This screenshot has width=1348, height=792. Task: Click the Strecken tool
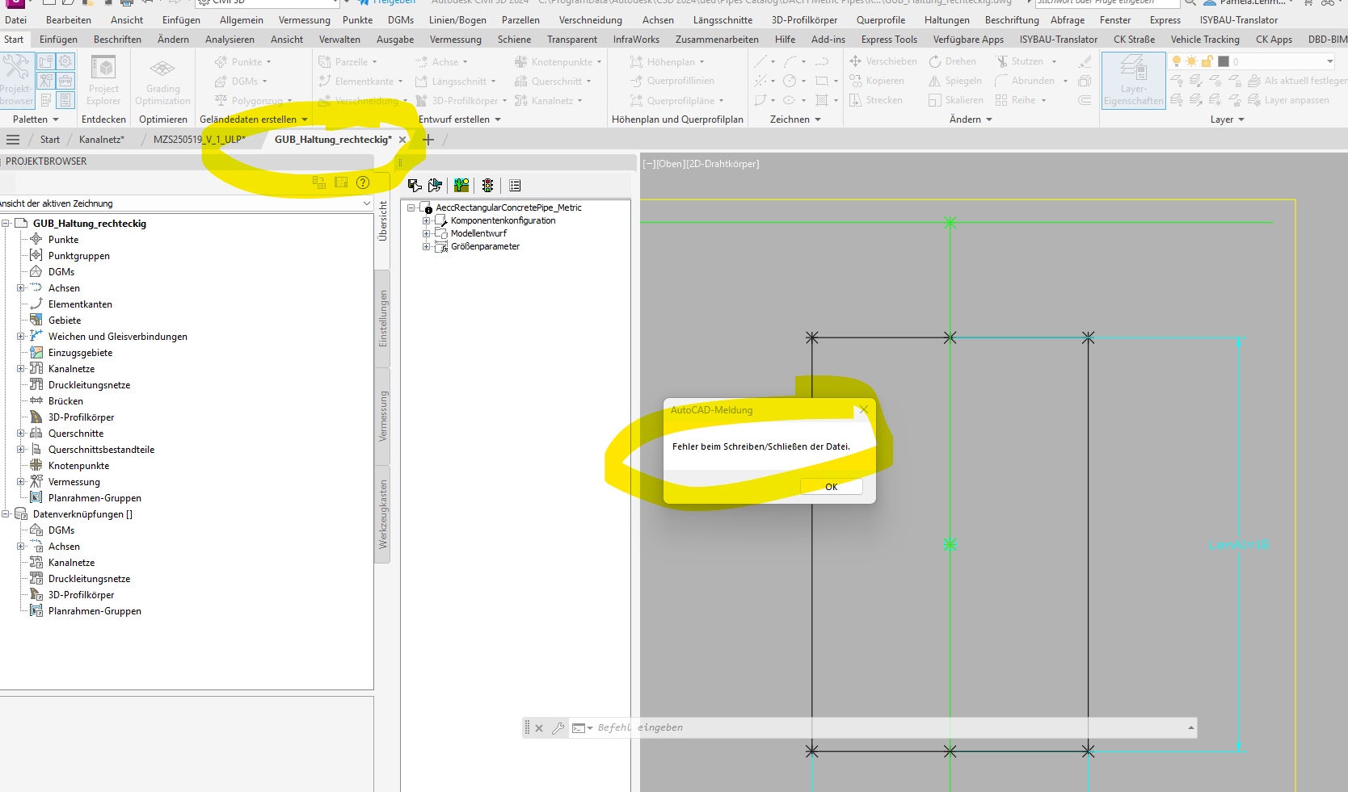click(x=876, y=100)
